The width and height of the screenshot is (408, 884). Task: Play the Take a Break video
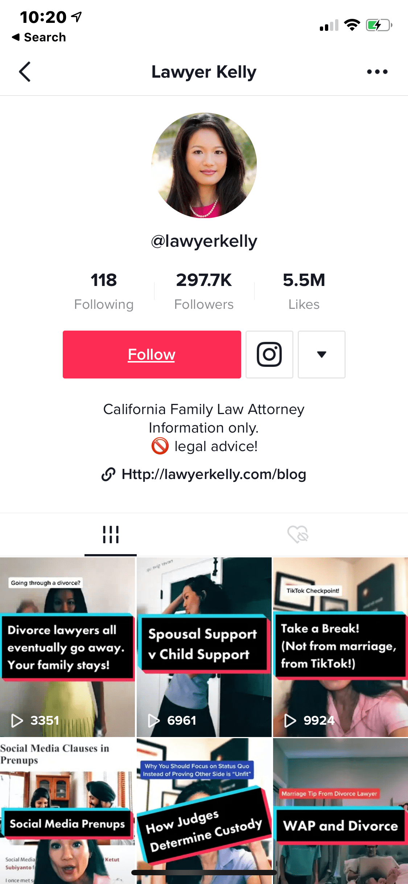341,647
